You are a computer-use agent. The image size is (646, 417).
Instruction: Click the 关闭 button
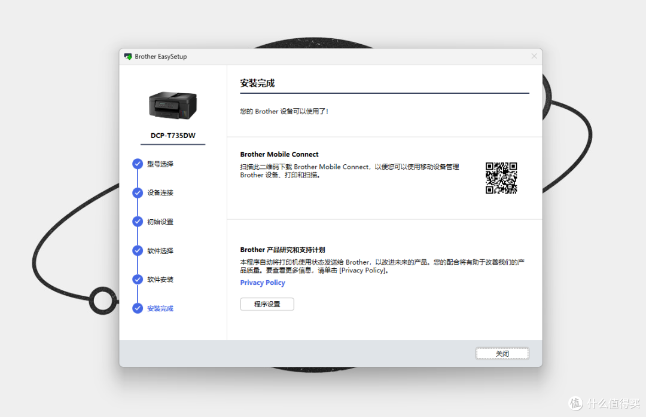(x=502, y=354)
